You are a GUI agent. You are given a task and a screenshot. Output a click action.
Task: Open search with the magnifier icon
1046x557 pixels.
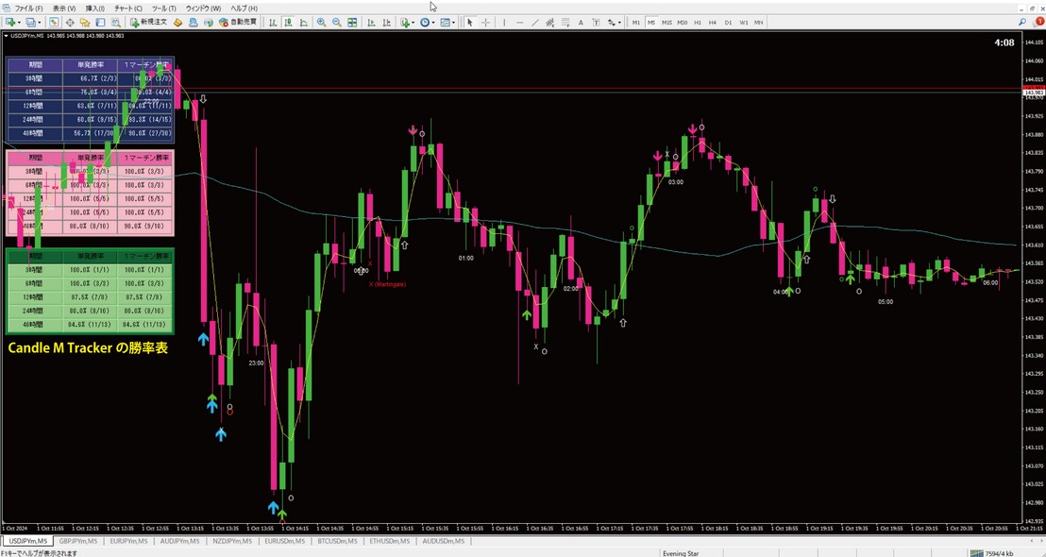coord(1023,22)
